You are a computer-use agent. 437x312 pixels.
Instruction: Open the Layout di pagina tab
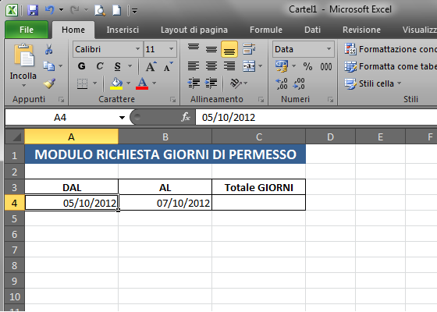194,30
